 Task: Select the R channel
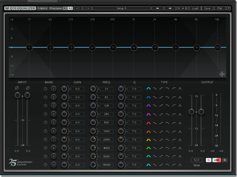point(224,160)
